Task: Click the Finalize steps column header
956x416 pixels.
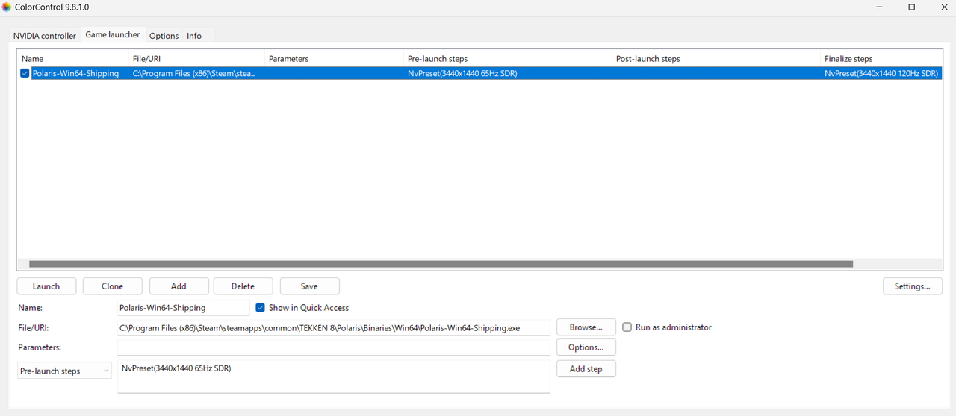Action: [881, 58]
